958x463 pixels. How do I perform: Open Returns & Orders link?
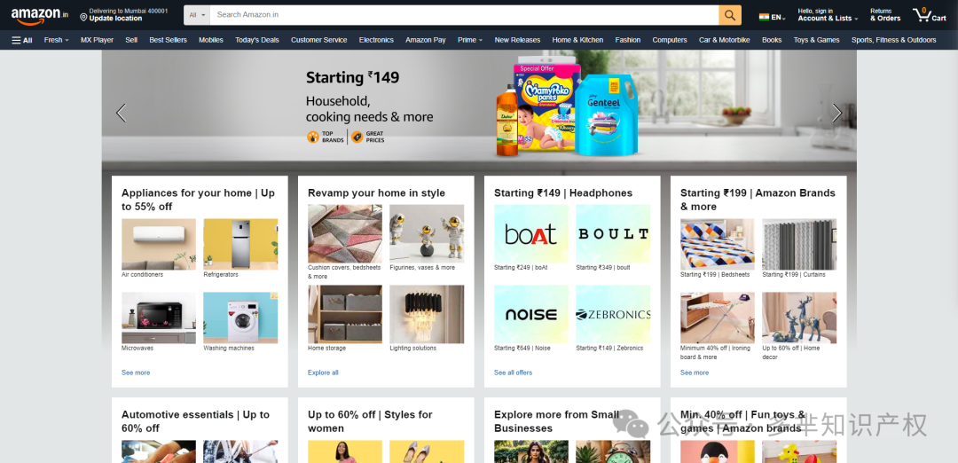tap(885, 15)
